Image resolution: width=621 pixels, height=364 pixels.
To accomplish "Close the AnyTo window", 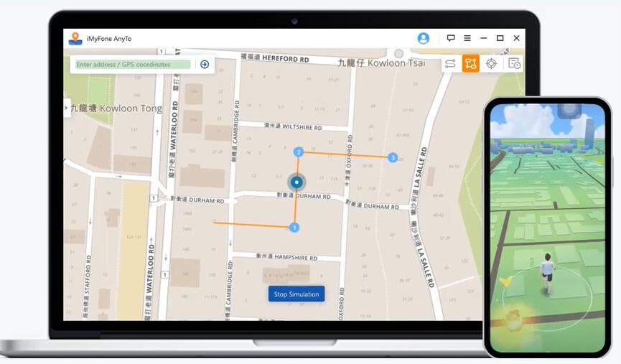I will coord(516,38).
